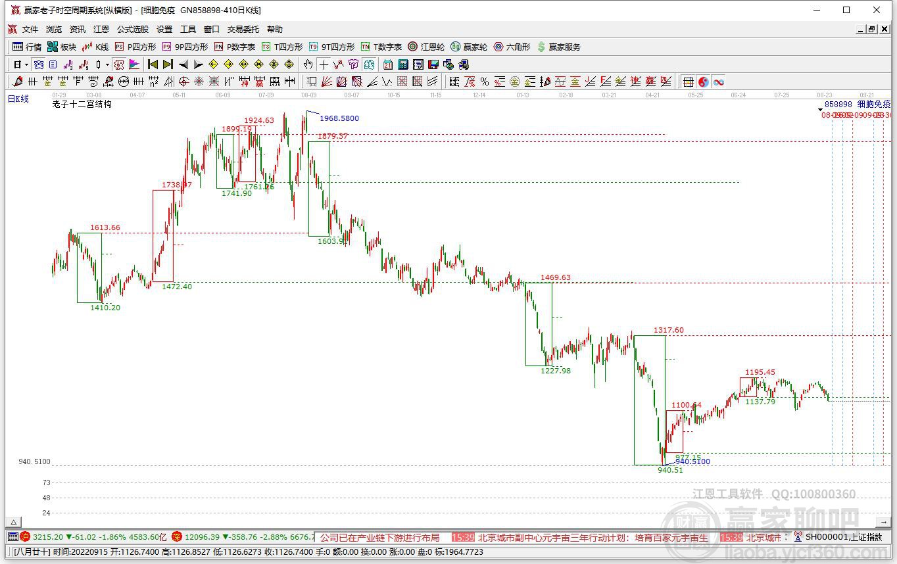Open the 浏览 menu
Viewport: 897px width, 564px height.
54,30
